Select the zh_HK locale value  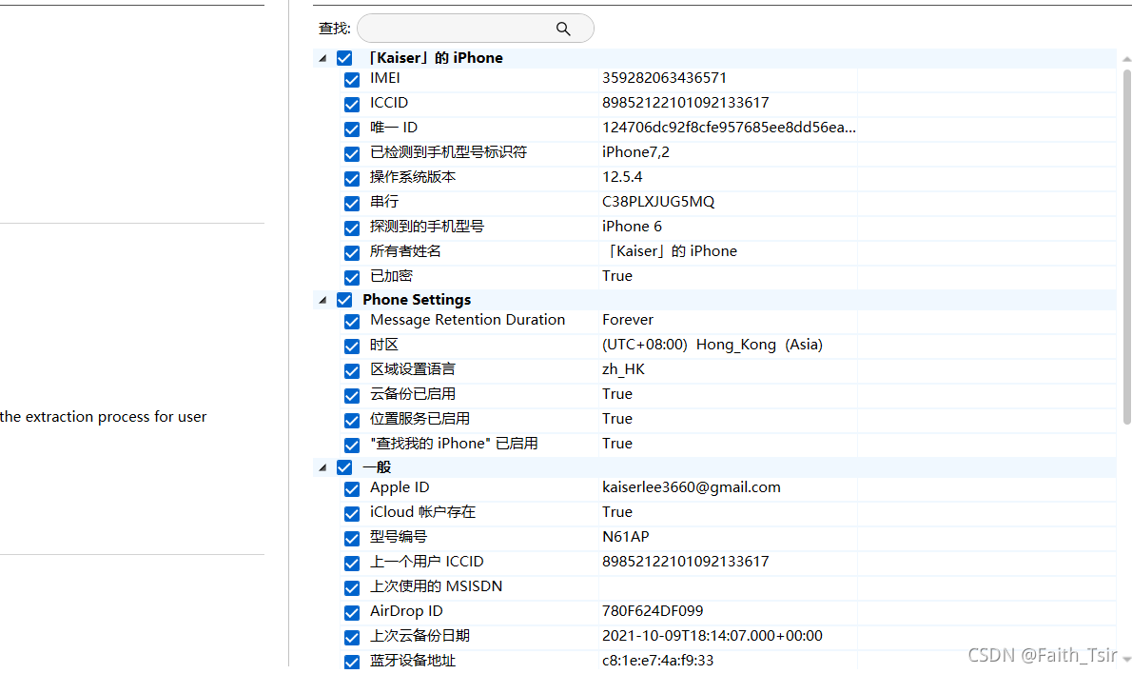click(x=623, y=369)
